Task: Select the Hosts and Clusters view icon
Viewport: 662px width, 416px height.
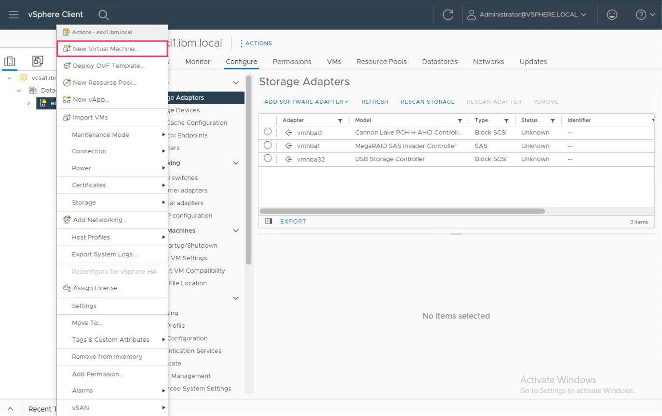Action: pos(10,61)
